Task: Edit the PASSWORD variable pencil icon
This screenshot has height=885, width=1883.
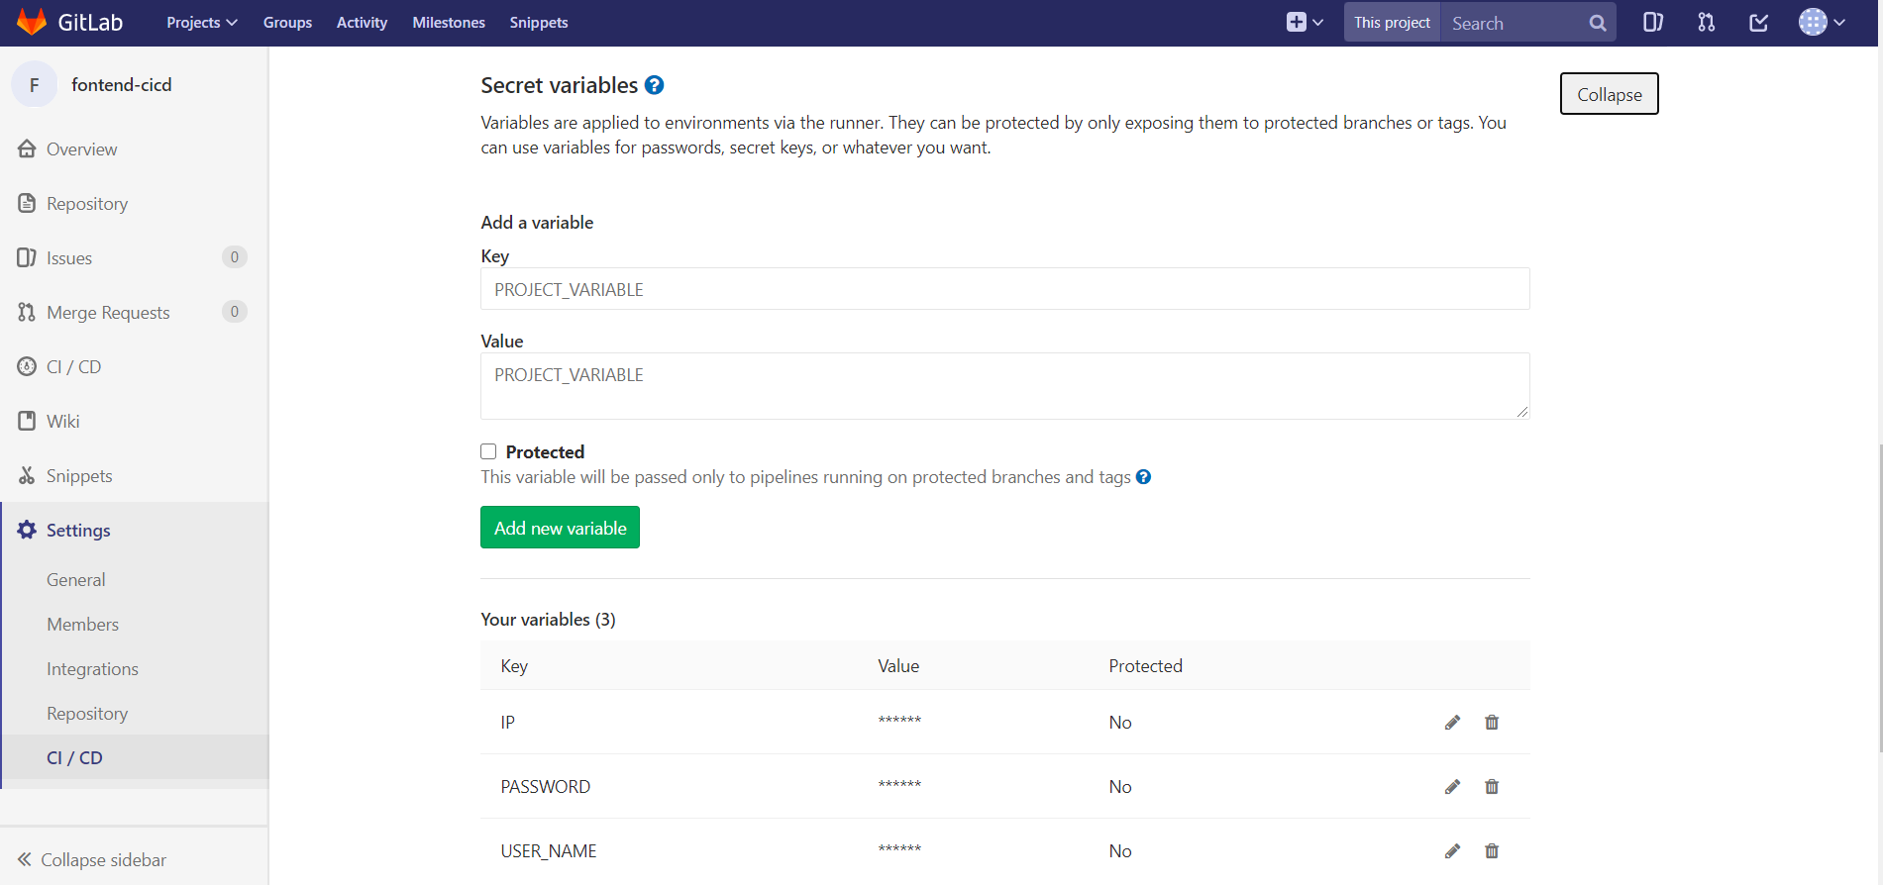Action: point(1452,787)
